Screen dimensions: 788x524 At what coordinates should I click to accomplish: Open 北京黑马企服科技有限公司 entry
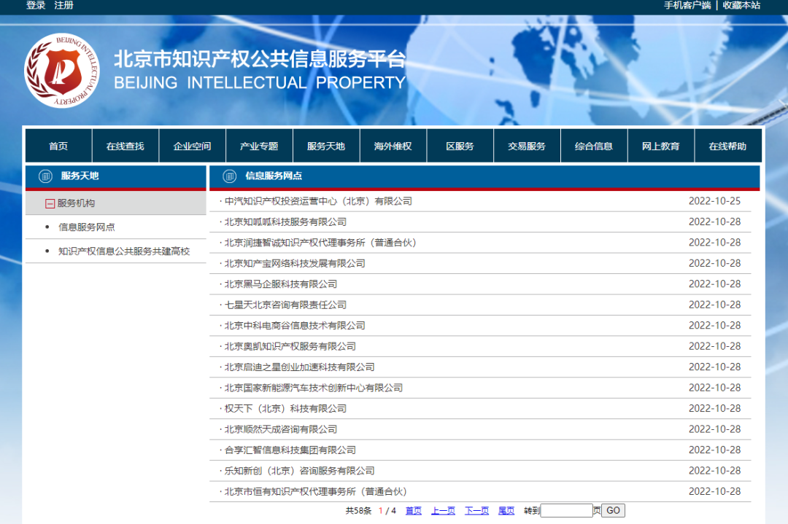(280, 284)
